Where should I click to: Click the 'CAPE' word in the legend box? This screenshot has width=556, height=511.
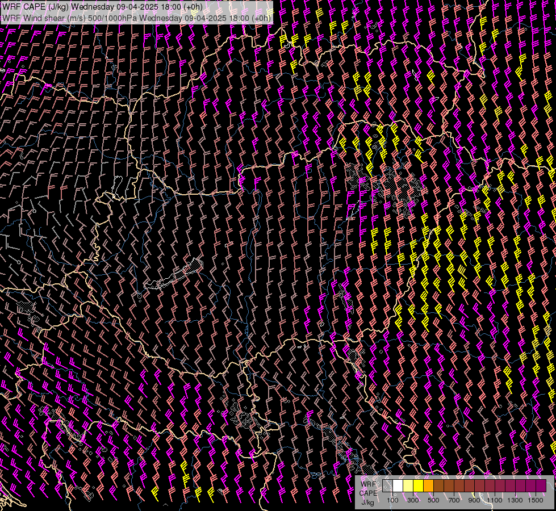(368, 493)
